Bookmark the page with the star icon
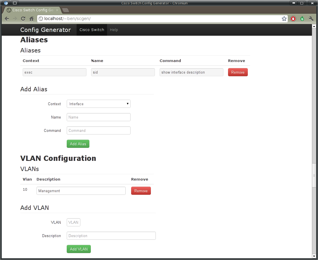The height and width of the screenshot is (260, 318). click(x=284, y=19)
